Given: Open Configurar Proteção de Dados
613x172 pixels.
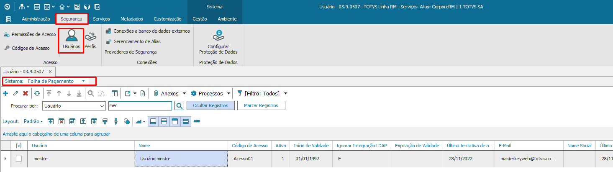Looking at the screenshot, I should 218,42.
